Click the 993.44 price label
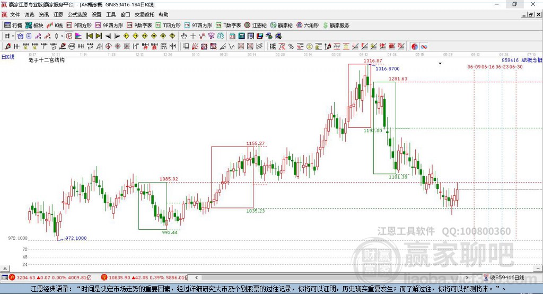The image size is (543, 294). coord(170,232)
